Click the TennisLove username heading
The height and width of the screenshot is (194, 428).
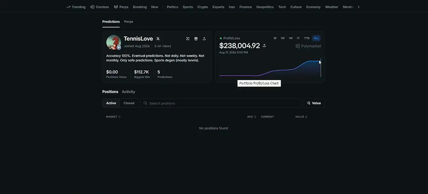click(138, 39)
